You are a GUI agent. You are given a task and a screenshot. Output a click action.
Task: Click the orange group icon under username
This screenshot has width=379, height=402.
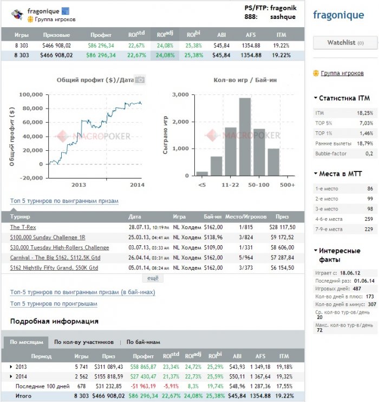click(x=30, y=20)
